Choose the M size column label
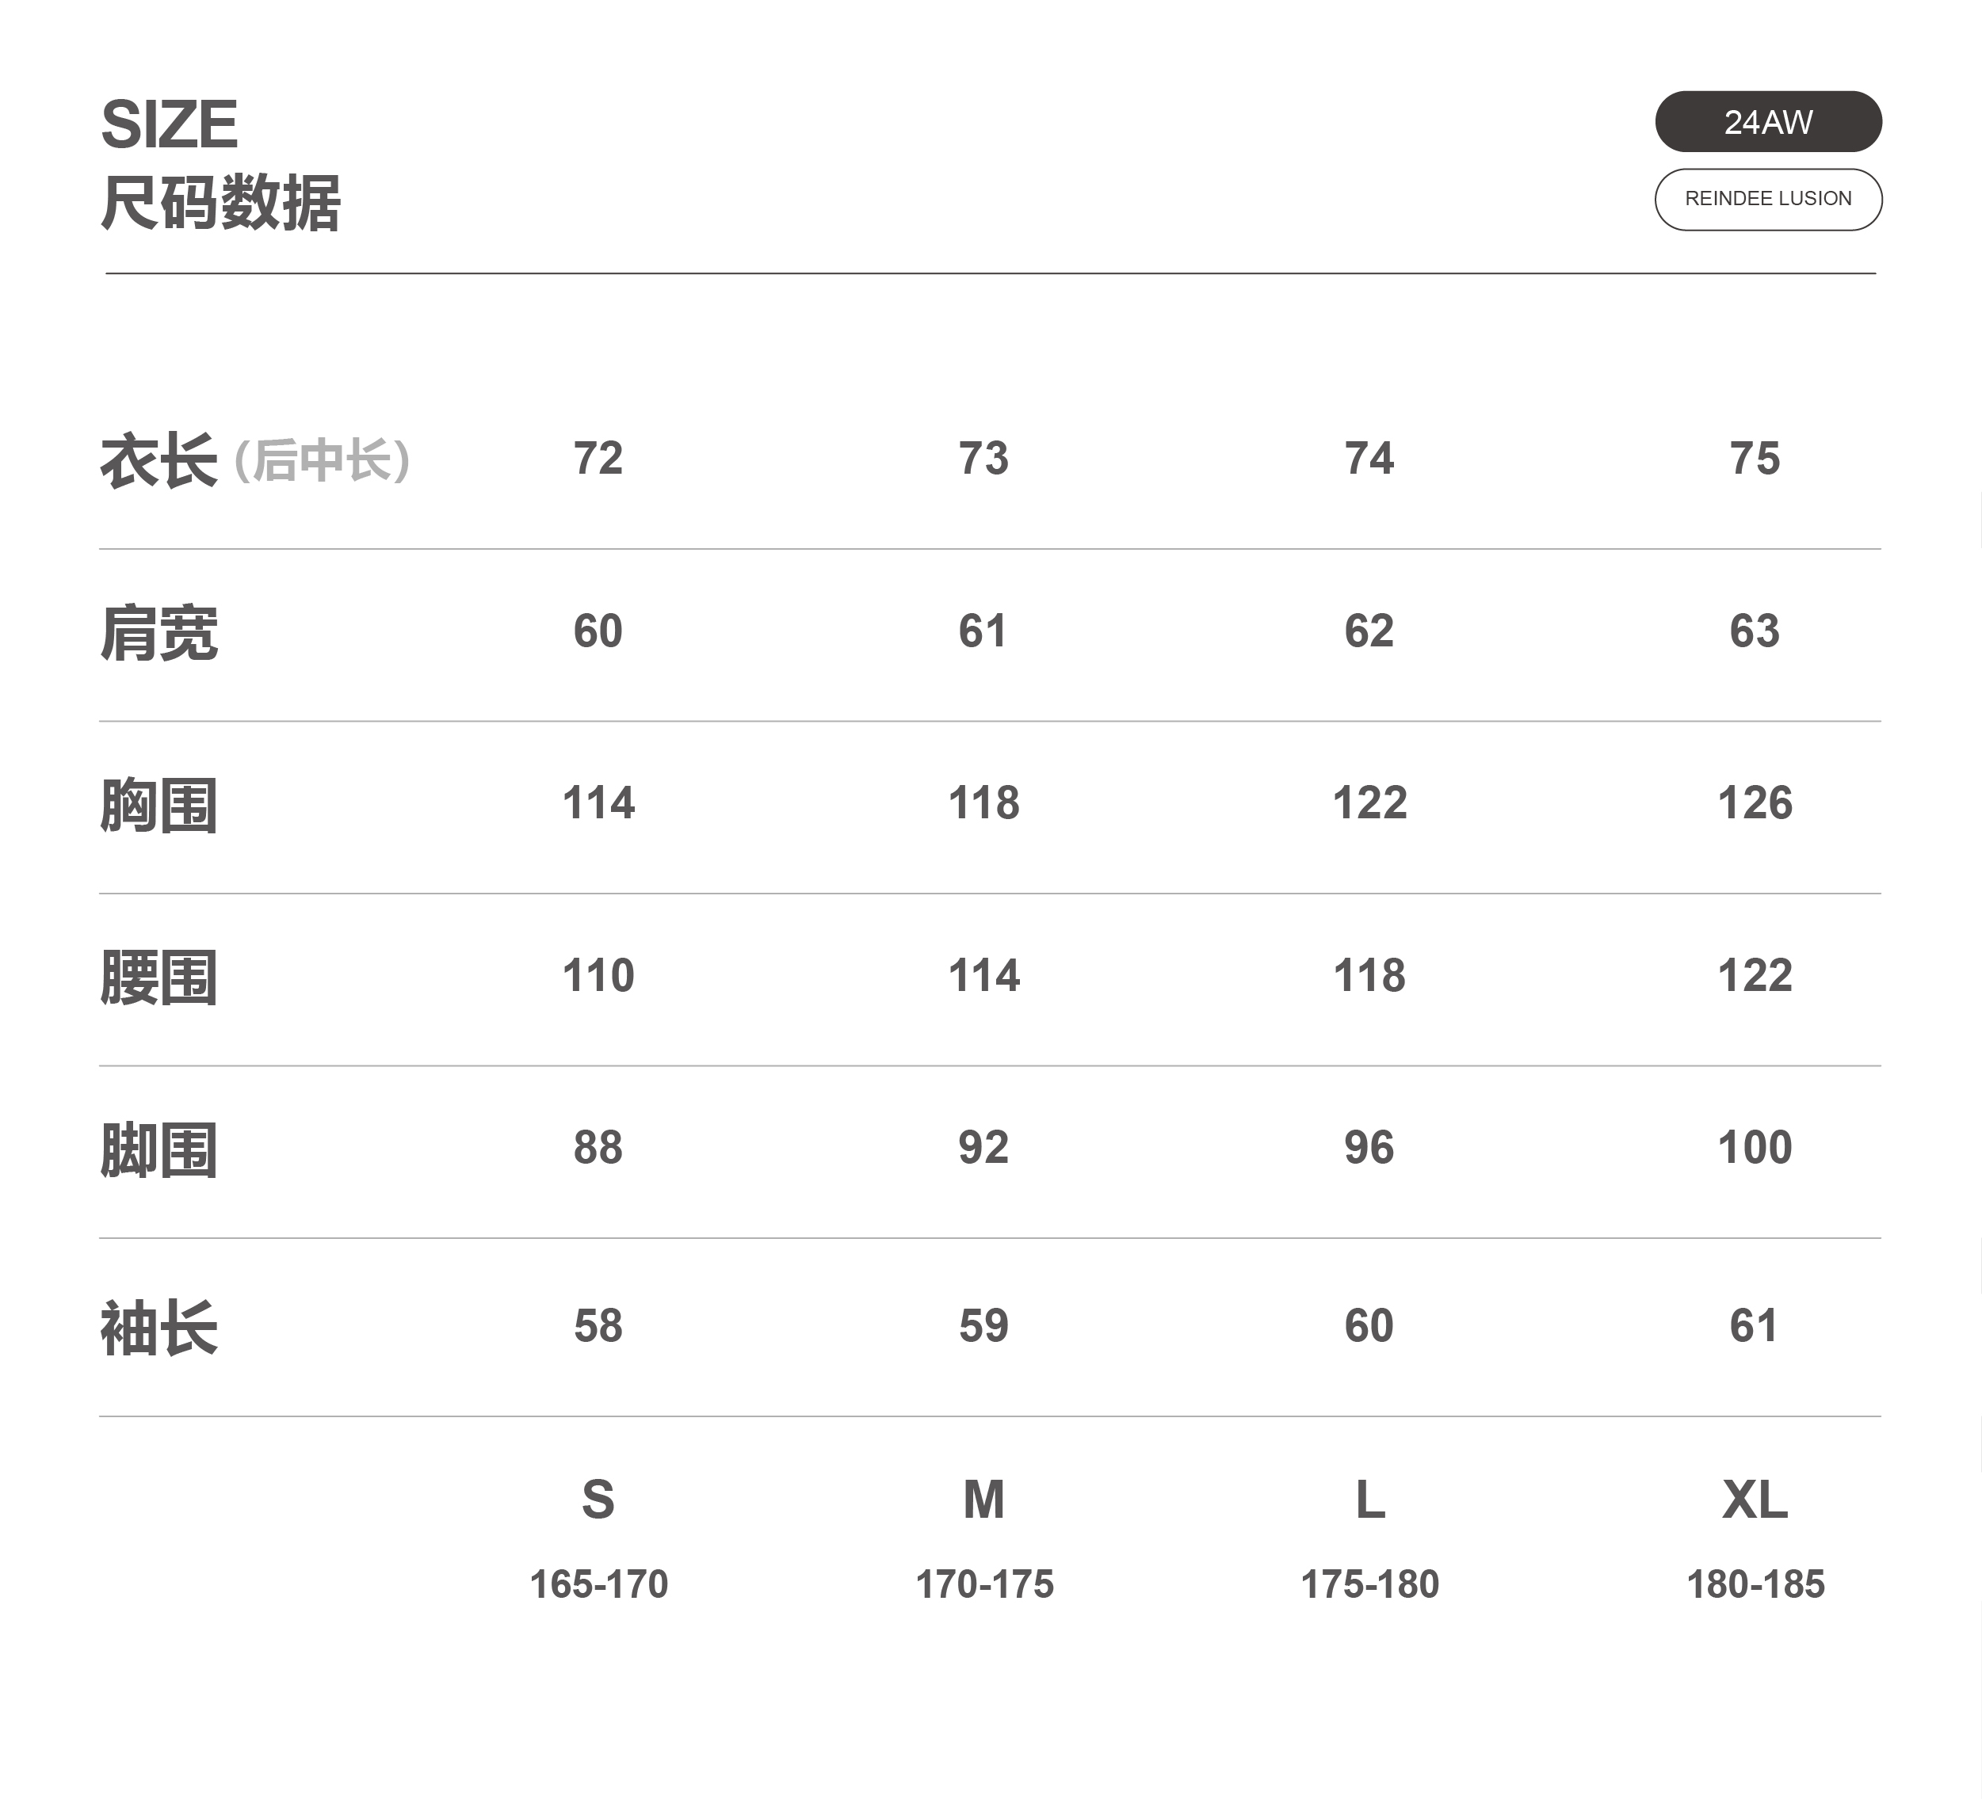The width and height of the screenshot is (1982, 1799). tap(983, 1500)
